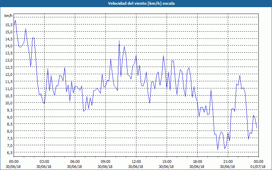Click the y-axis value '12,0'
This screenshot has height=170, width=272.
[9, 74]
